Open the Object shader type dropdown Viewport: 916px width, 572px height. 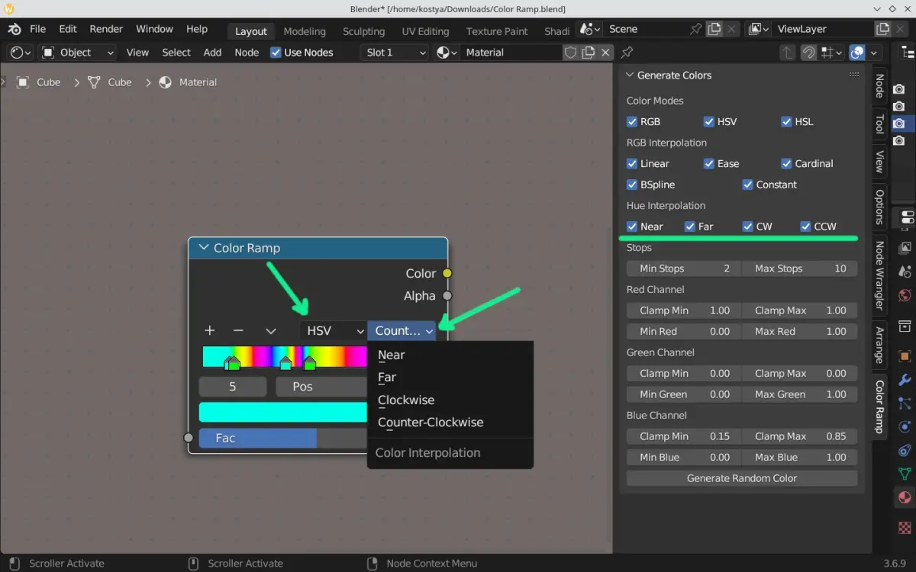tap(79, 53)
